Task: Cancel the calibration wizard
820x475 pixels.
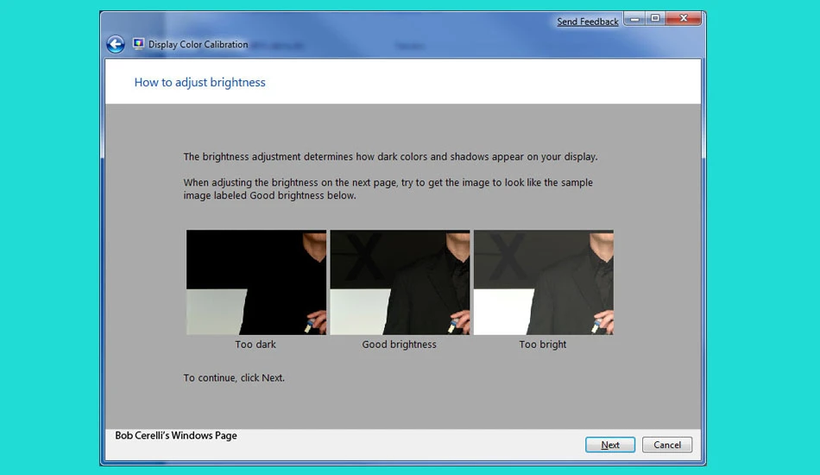Action: (666, 445)
